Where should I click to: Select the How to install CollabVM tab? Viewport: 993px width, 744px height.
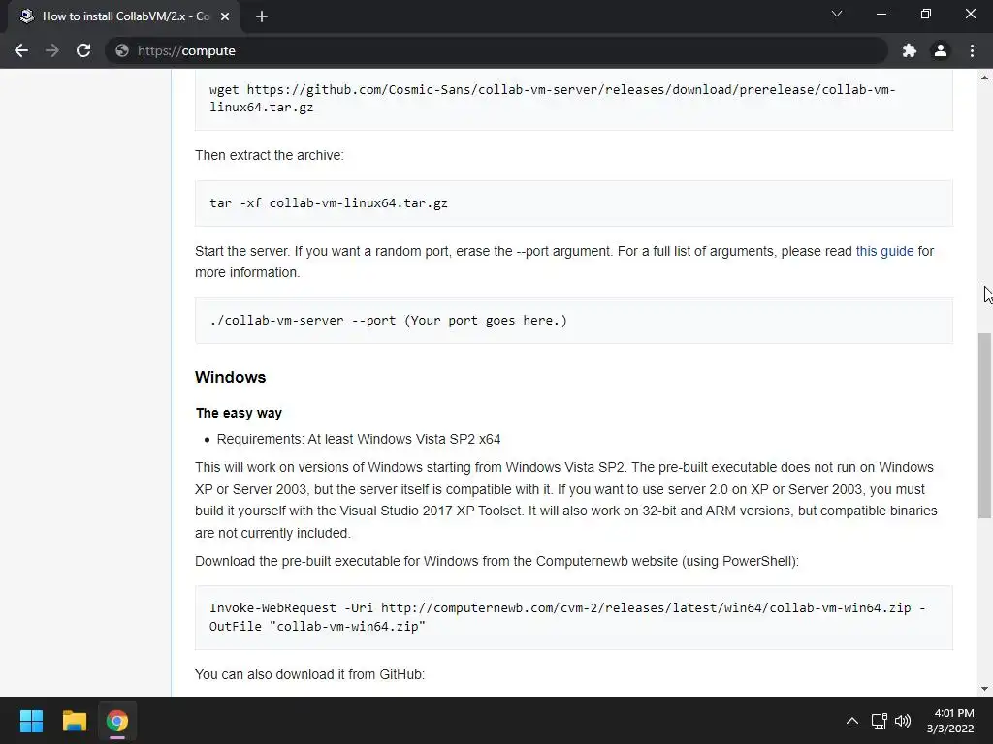click(124, 16)
